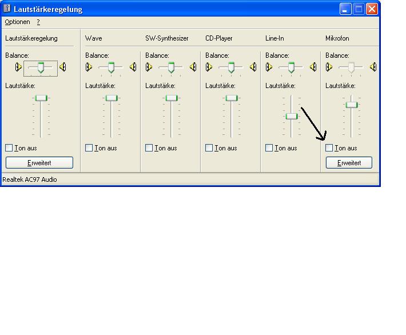Click the Mikrofon channel heading

(337, 38)
